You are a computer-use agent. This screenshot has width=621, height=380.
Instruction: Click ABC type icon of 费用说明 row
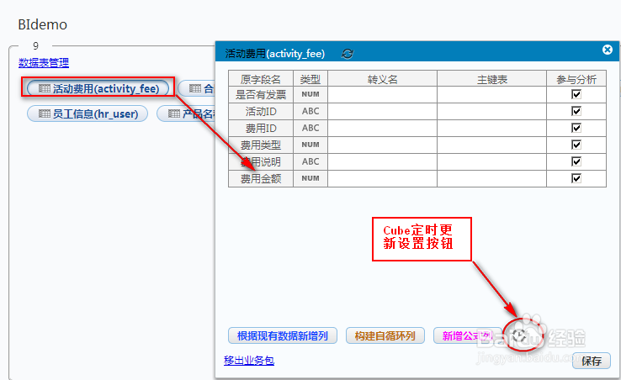310,161
